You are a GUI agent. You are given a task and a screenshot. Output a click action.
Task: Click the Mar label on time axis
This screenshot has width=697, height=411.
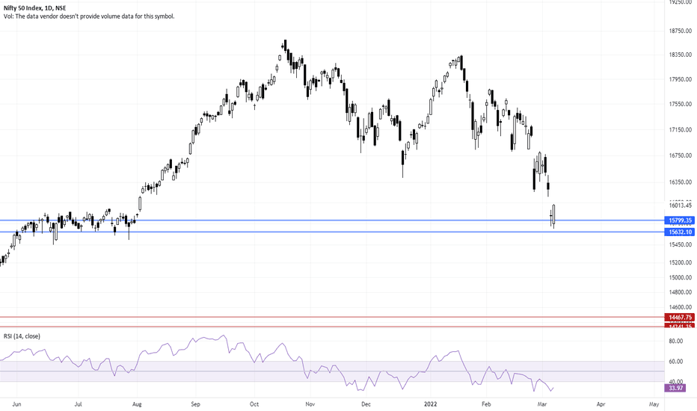coord(542,404)
